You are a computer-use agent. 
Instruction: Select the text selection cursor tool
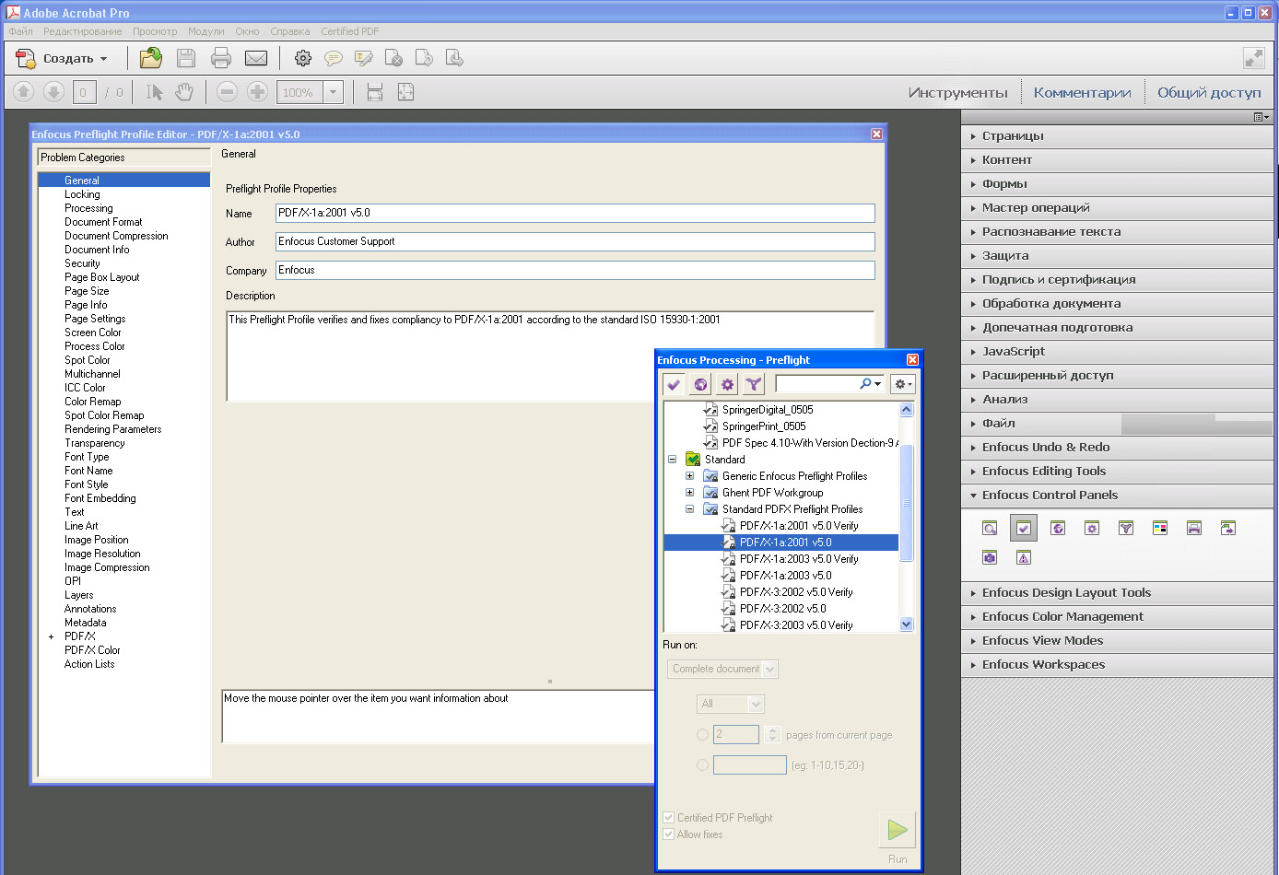154,92
